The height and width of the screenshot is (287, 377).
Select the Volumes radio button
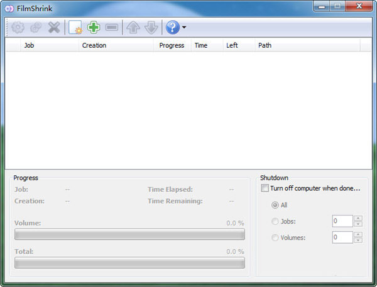275,237
